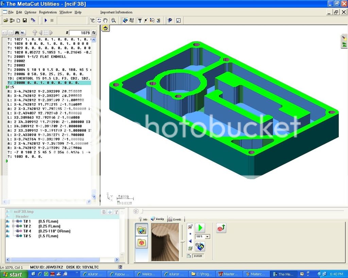Click the Open file folder icon
The height and width of the screenshot is (278, 348).
(5, 20)
